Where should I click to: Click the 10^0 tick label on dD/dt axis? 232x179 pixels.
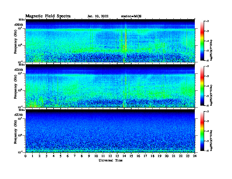(x=20, y=90)
